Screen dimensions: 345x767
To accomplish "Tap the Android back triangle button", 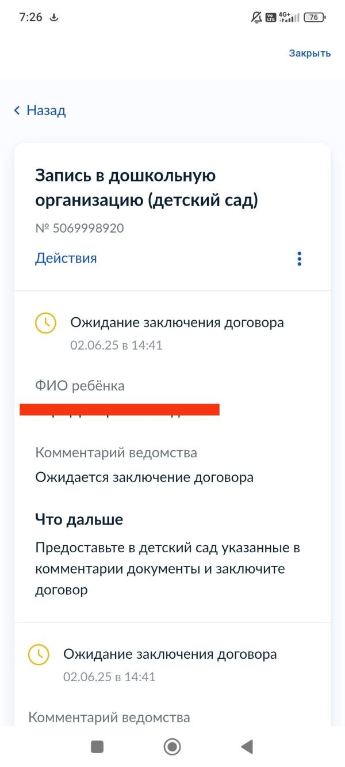I will point(247,747).
